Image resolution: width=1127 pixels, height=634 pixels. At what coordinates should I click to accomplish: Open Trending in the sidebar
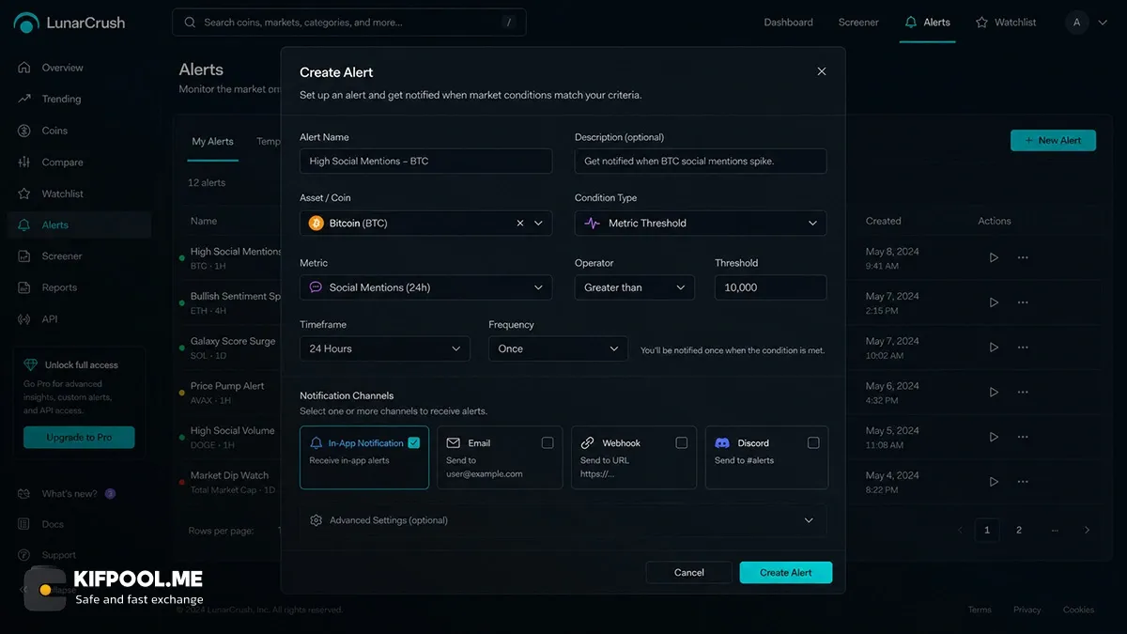coord(61,99)
